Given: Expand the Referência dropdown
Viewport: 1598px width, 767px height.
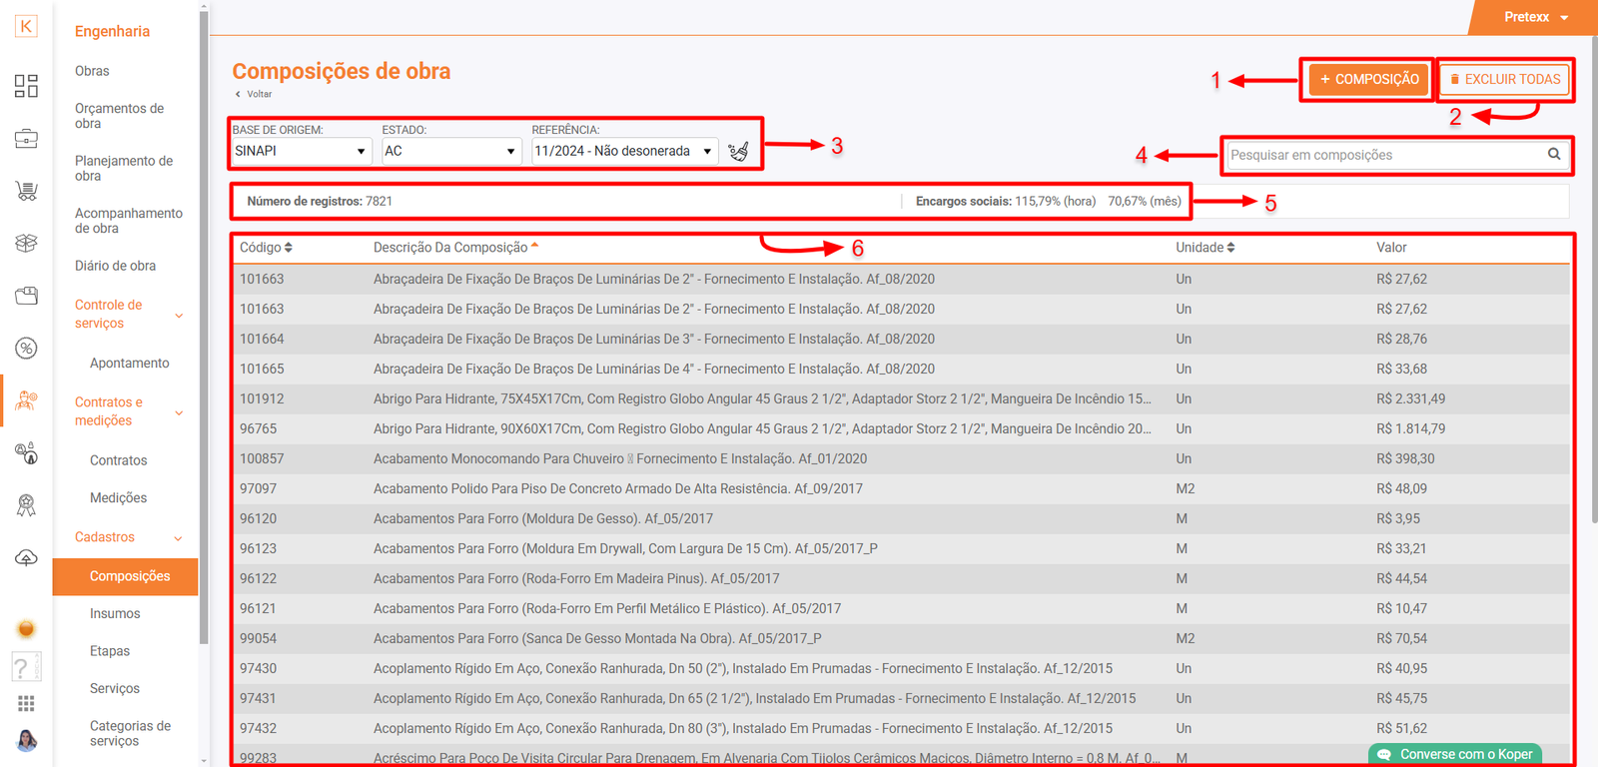Looking at the screenshot, I should [623, 151].
